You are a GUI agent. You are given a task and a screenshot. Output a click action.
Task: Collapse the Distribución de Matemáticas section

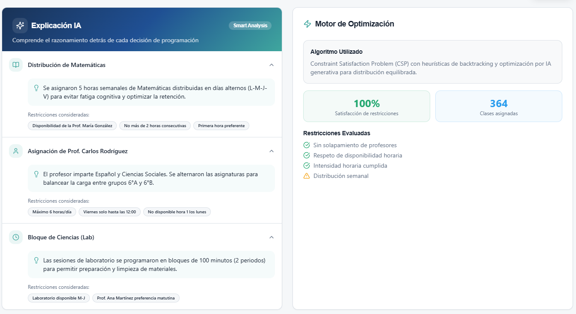pos(271,65)
